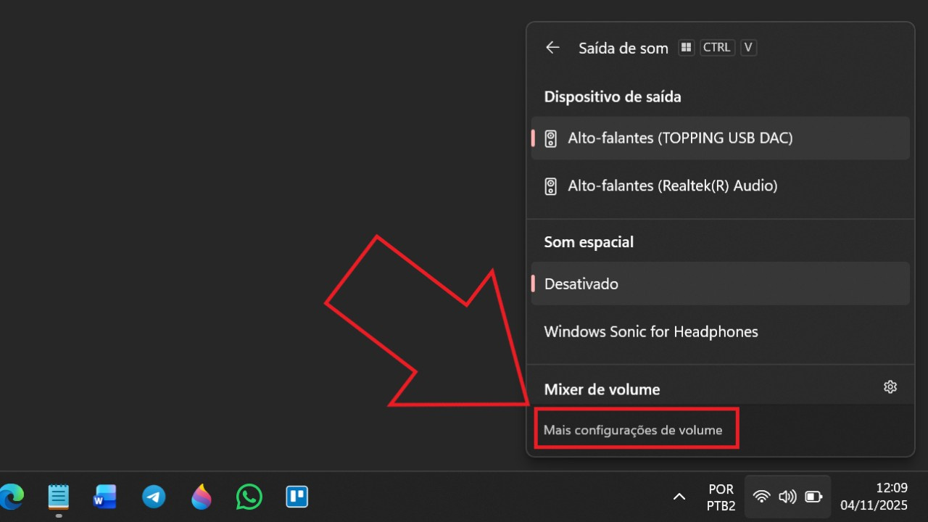Go back using the arrow beside Saída de som
Screen dimensions: 928x522
(552, 48)
